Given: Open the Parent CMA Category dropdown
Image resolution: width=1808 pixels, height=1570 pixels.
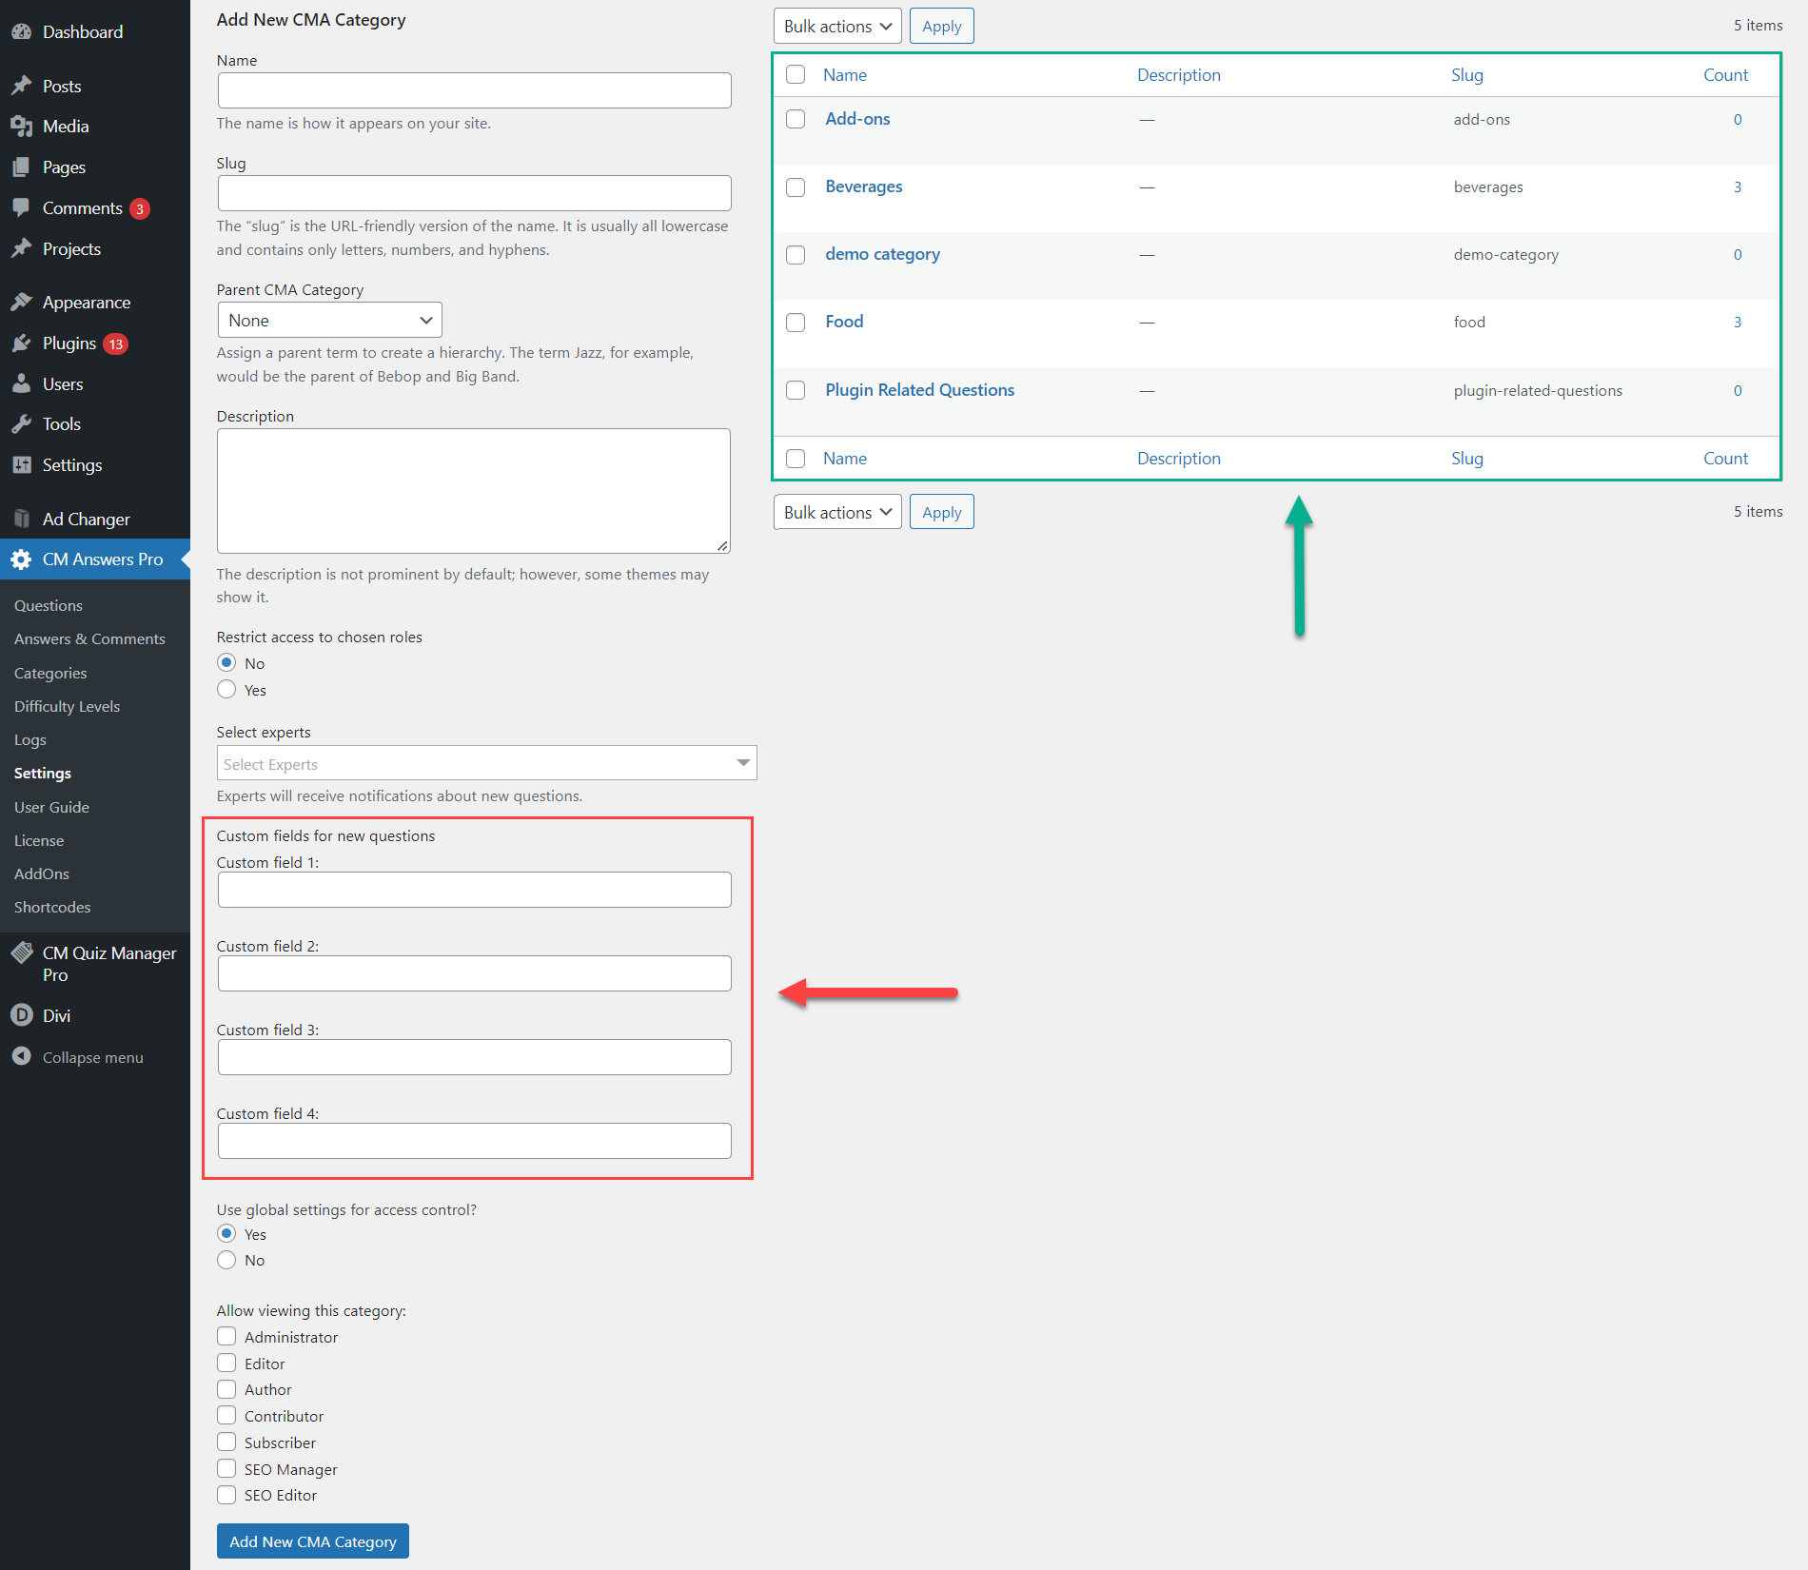Looking at the screenshot, I should coord(329,320).
